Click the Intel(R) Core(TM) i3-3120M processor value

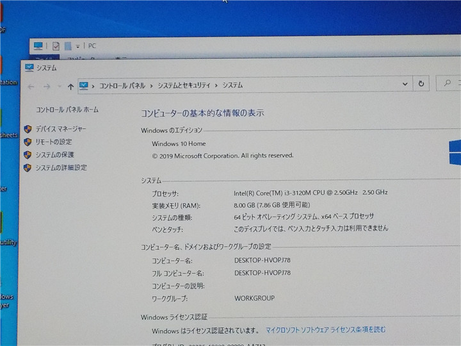coord(311,193)
